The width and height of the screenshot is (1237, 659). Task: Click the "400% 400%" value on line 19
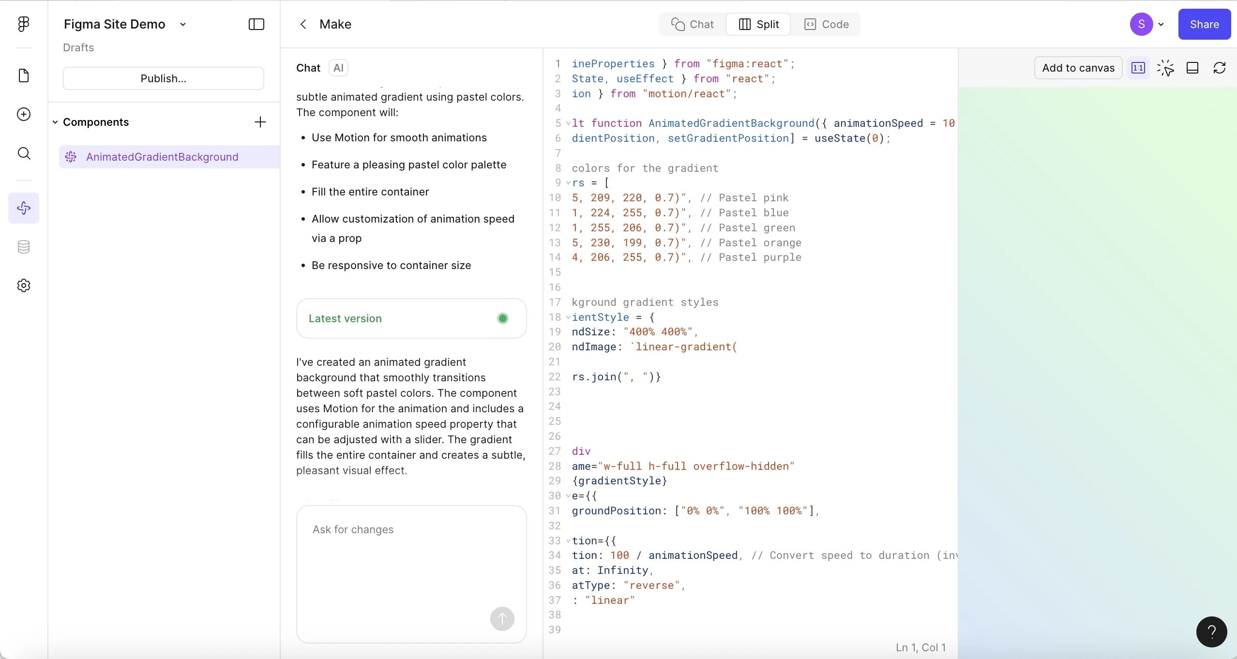(x=658, y=332)
